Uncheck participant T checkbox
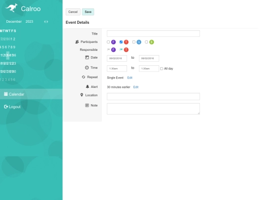267x200 pixels. (121, 42)
